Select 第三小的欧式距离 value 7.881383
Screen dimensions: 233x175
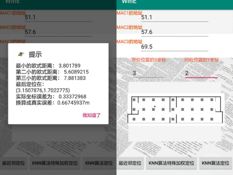(x=75, y=78)
